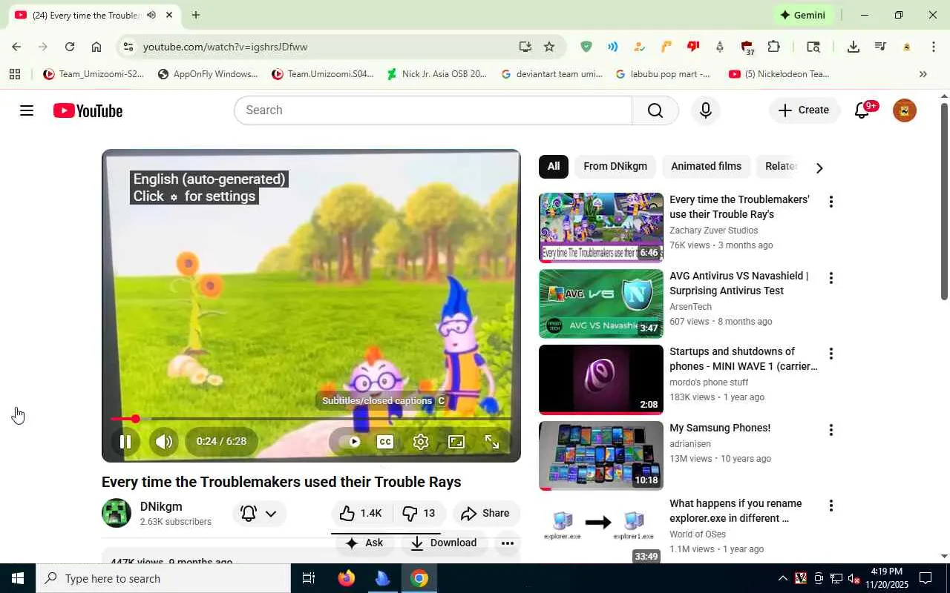950x593 pixels.
Task: Show hidden bookmarks chevron
Action: 923,74
